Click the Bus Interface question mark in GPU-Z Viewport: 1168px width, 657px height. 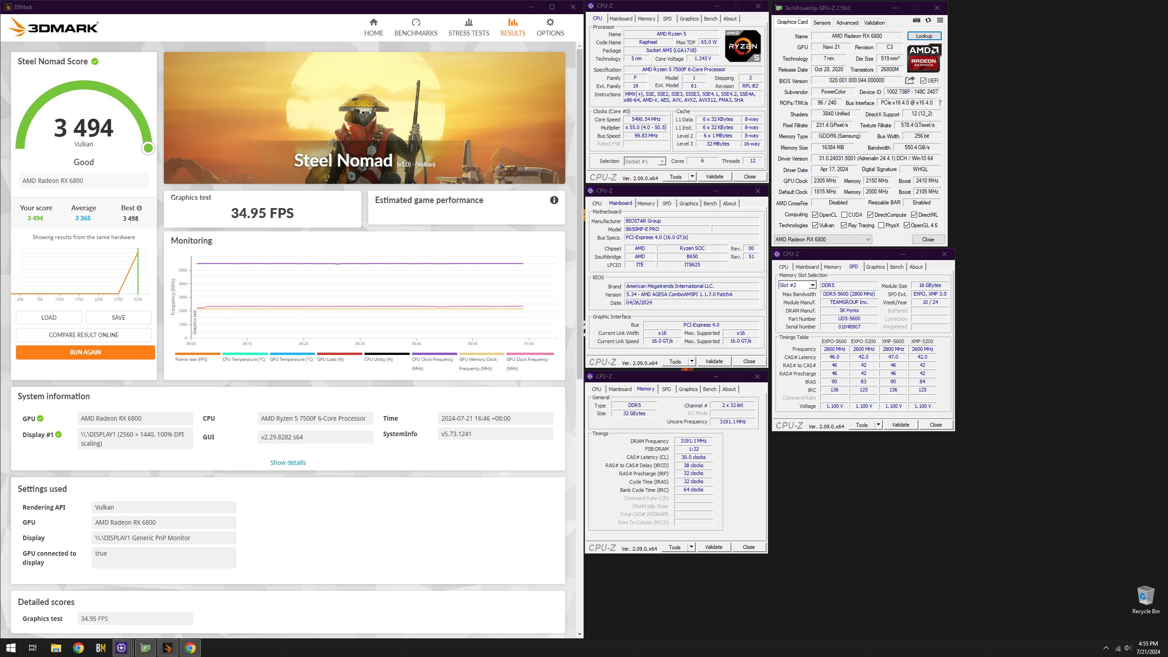(x=940, y=103)
